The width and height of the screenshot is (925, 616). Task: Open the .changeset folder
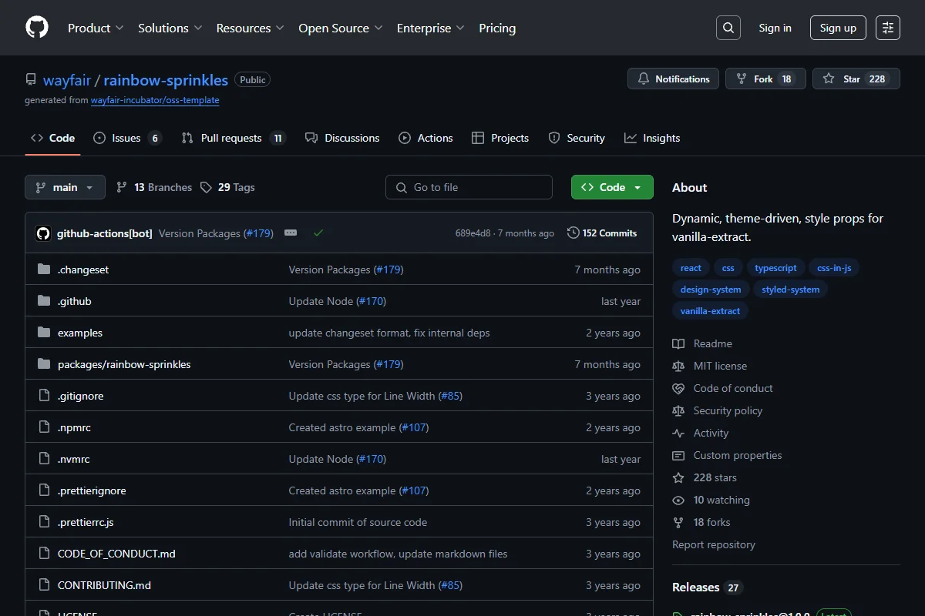[x=83, y=269]
